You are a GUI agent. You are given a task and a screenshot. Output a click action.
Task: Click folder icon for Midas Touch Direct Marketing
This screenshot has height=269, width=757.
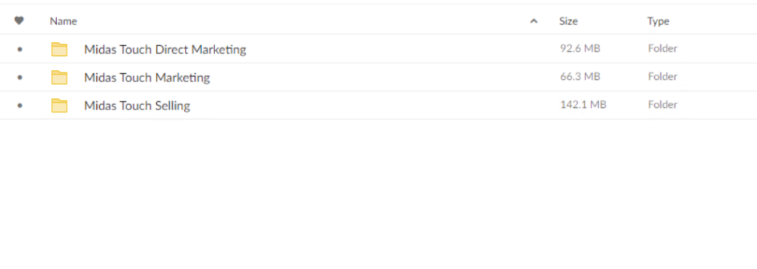(x=59, y=50)
